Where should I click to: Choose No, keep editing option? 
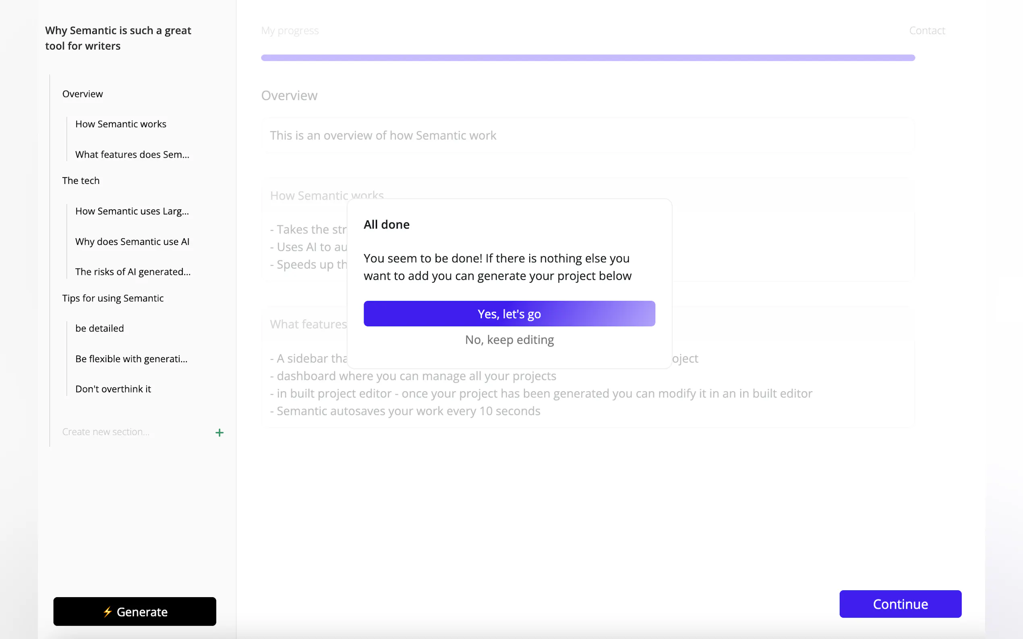point(509,340)
